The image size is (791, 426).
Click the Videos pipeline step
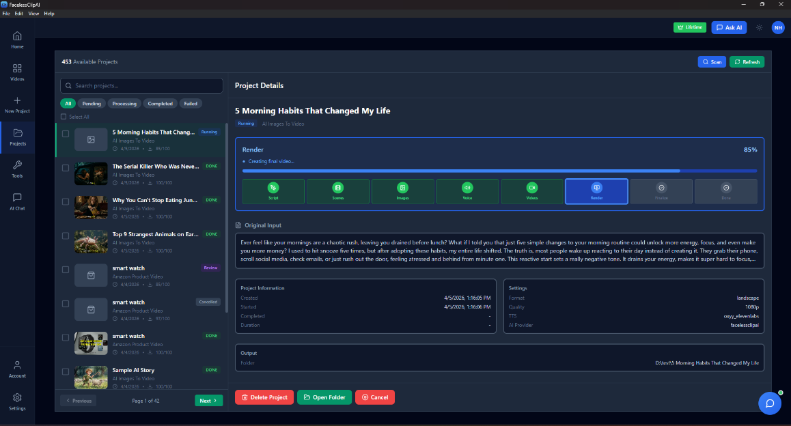pos(532,191)
